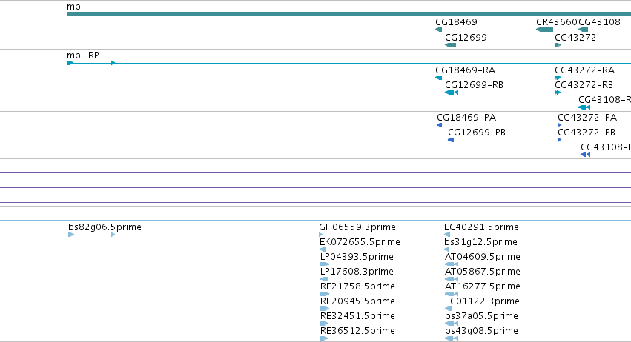
Task: Click the CG43108 gene label
Action: [599, 22]
